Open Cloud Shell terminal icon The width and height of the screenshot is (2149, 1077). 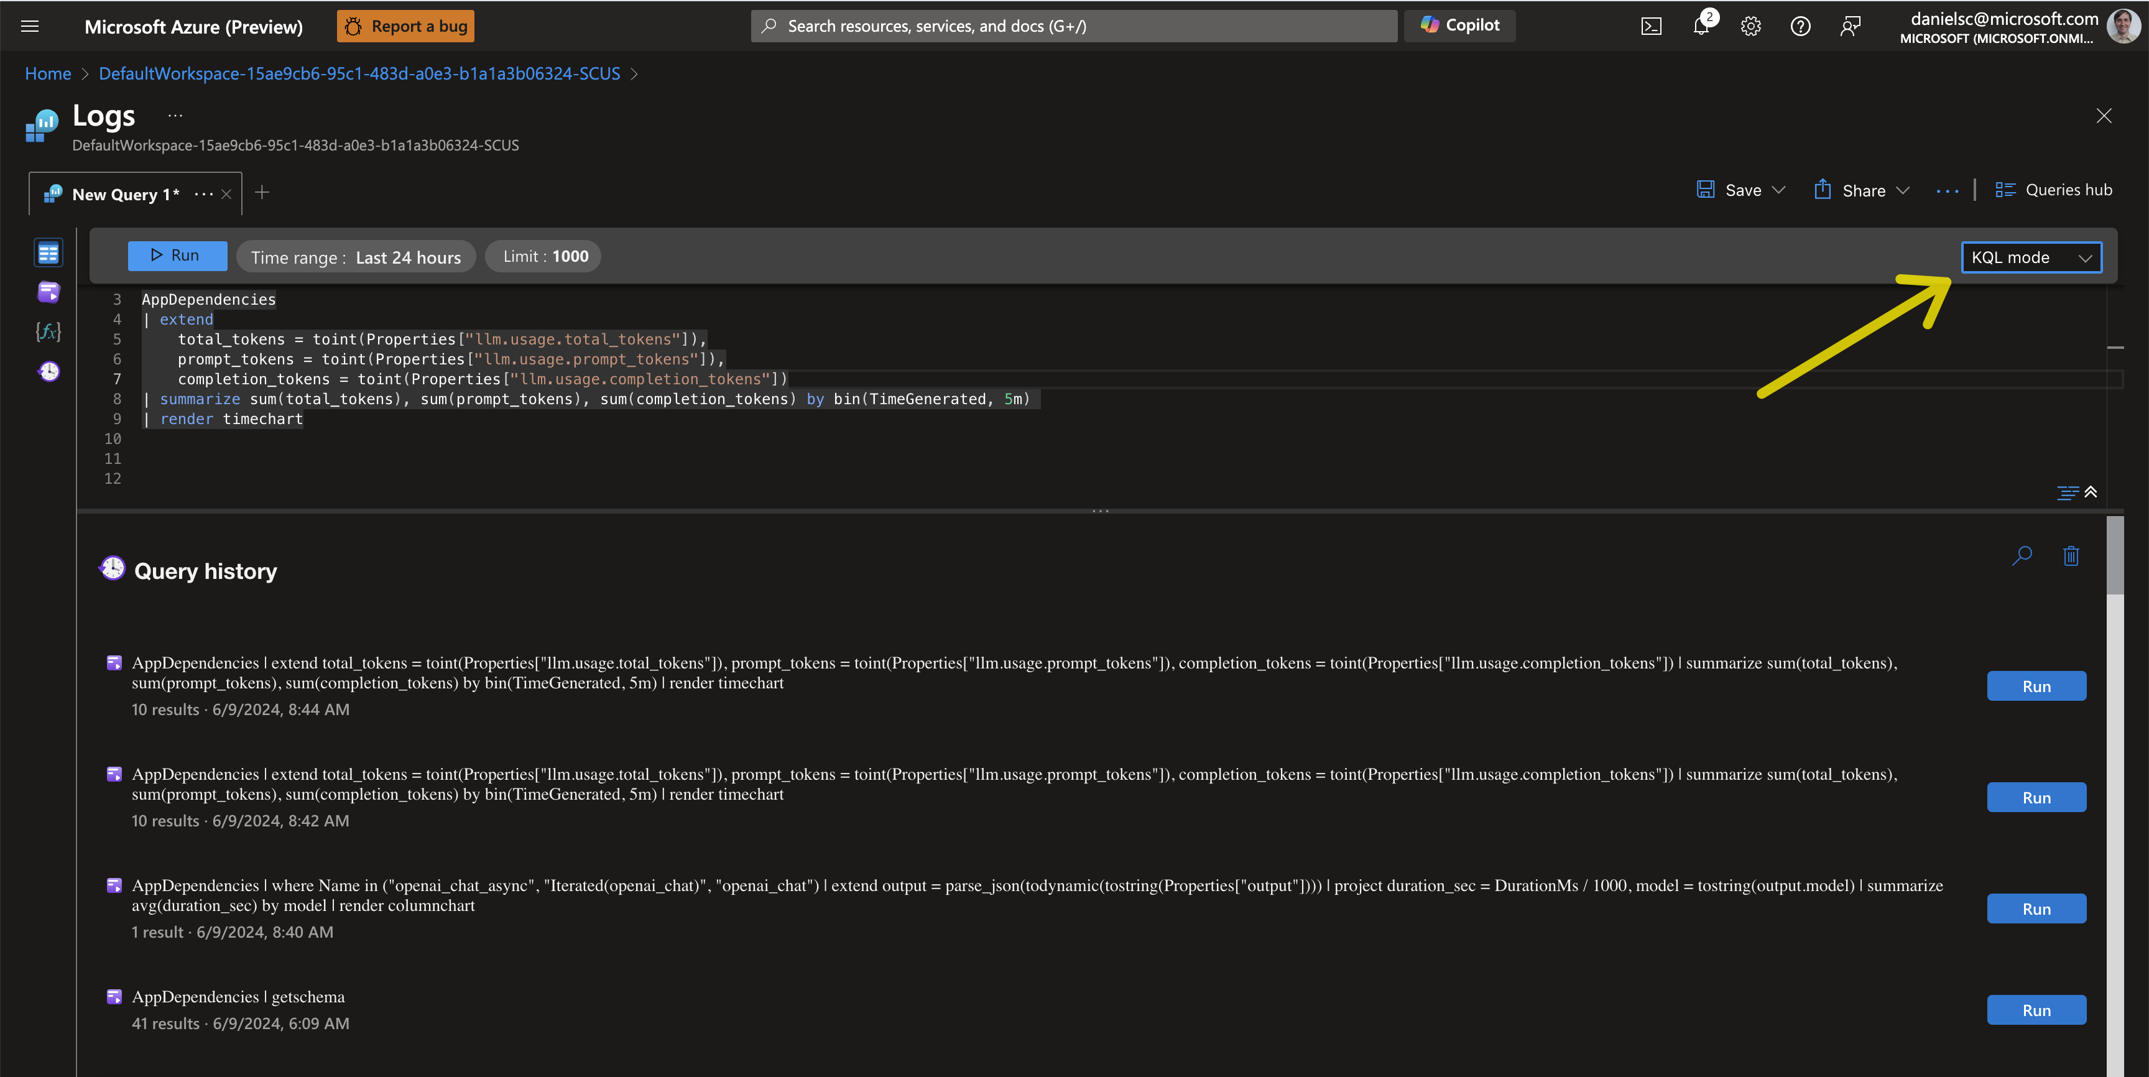(x=1651, y=27)
